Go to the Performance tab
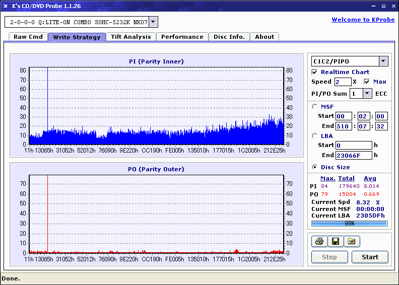The image size is (399, 285). click(182, 37)
